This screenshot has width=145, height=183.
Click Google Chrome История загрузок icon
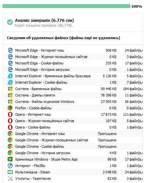point(10,153)
